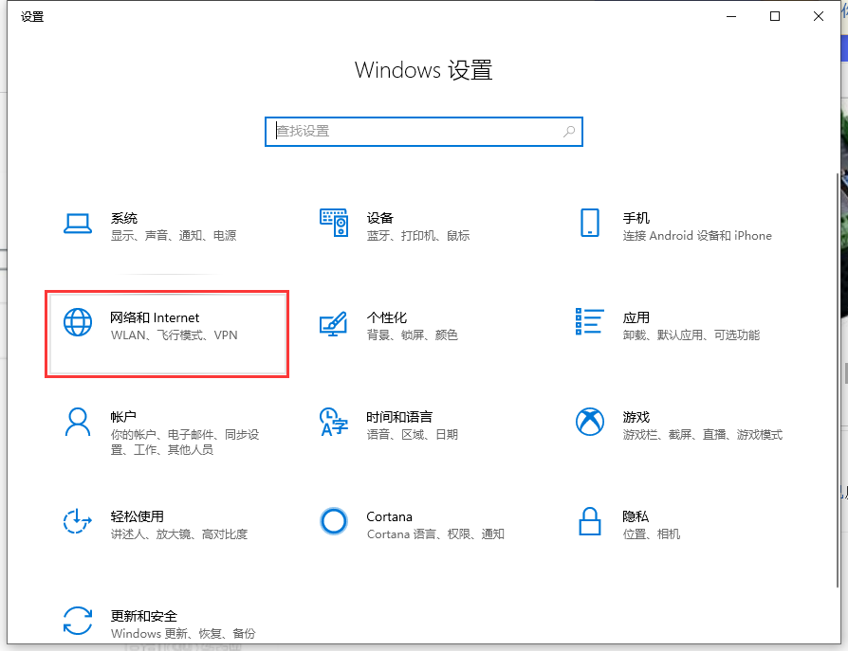Viewport: 848px width, 651px height.
Task: Open Time and Language icon
Action: click(334, 422)
